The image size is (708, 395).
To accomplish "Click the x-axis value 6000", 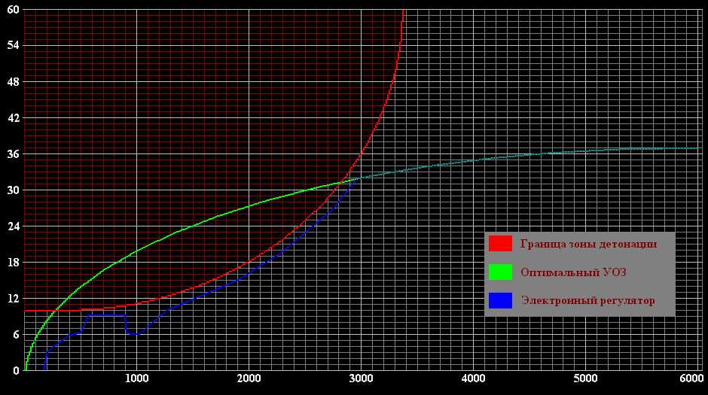I will click(x=691, y=378).
